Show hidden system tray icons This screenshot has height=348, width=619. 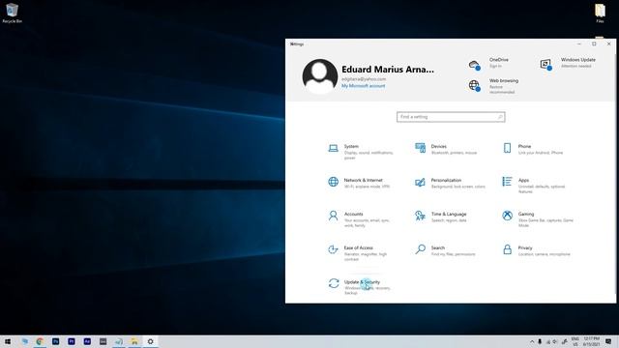[x=532, y=341]
